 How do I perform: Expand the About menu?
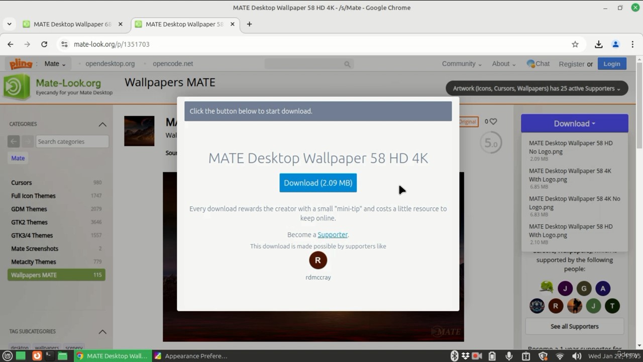(x=504, y=64)
